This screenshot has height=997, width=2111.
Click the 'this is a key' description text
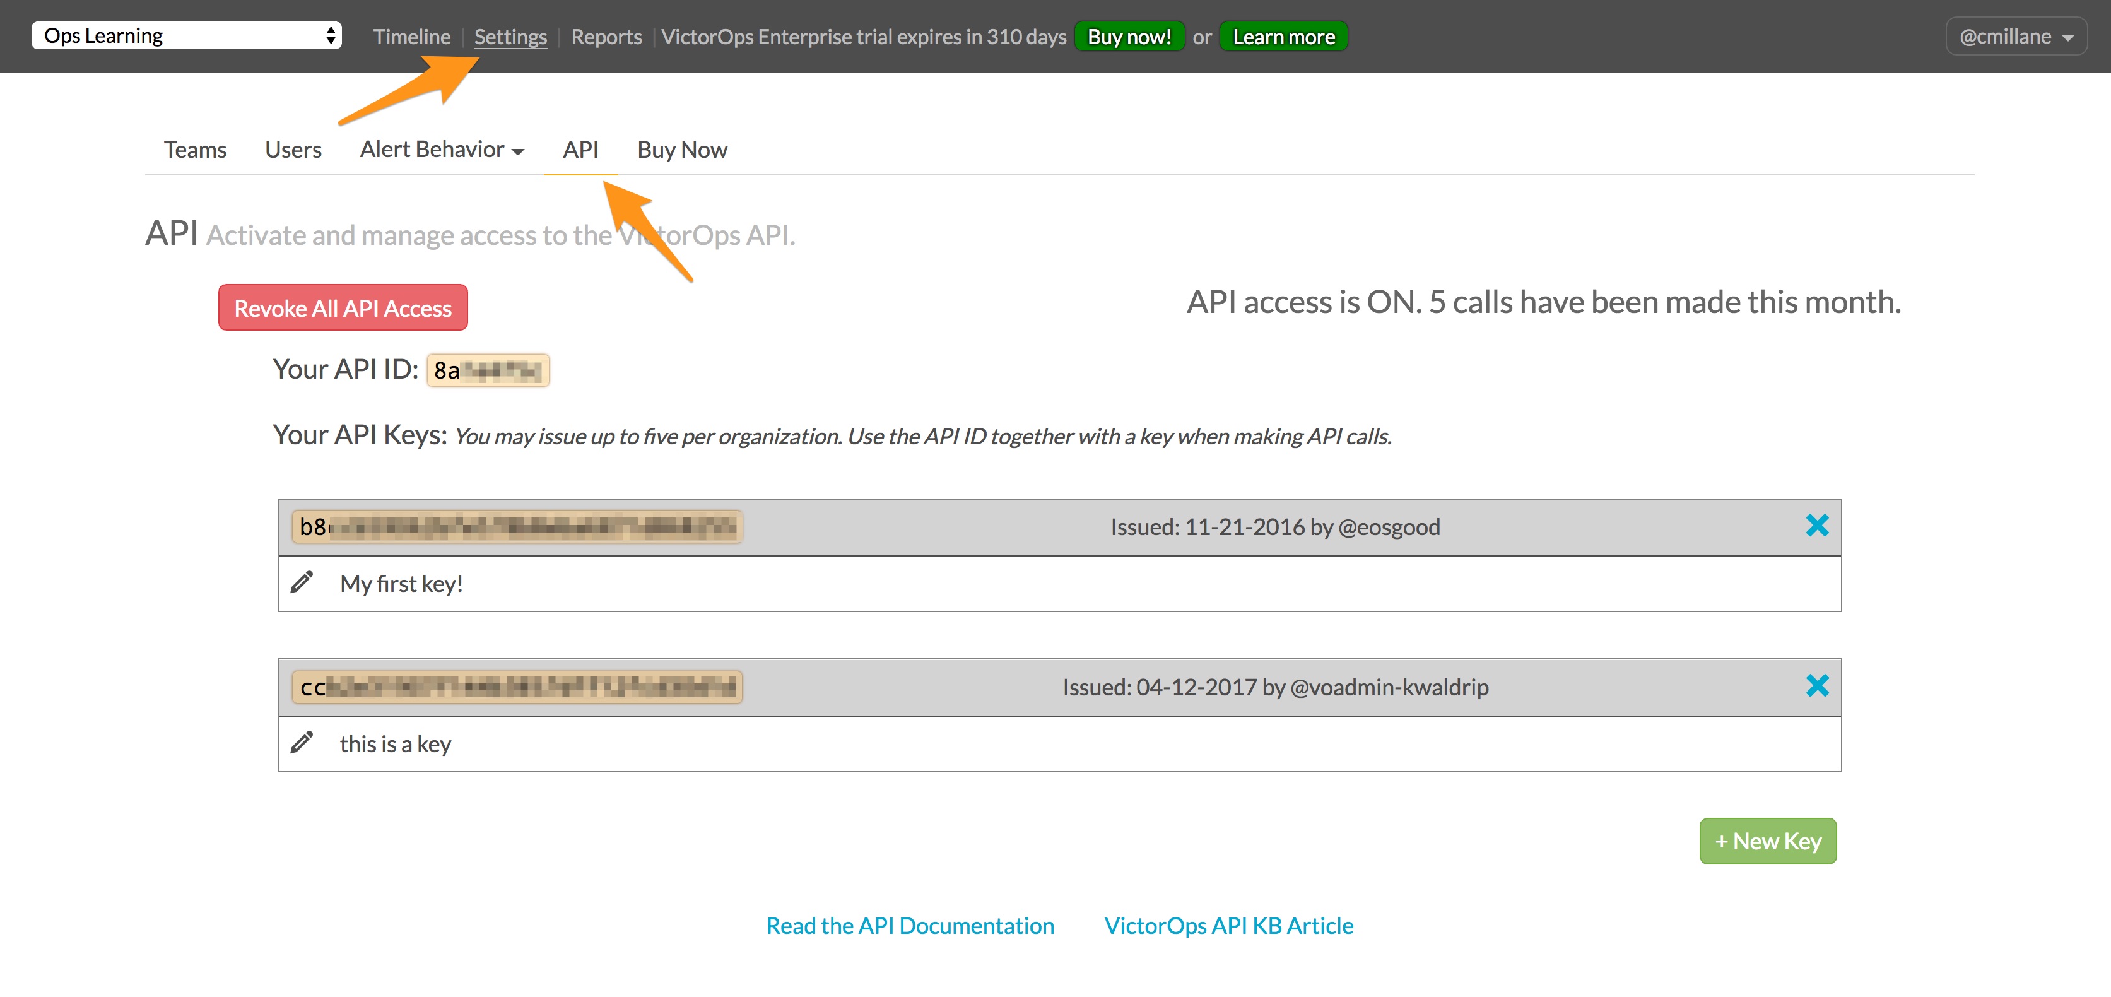(395, 744)
